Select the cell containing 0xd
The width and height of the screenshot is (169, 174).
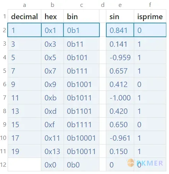tap(52, 111)
